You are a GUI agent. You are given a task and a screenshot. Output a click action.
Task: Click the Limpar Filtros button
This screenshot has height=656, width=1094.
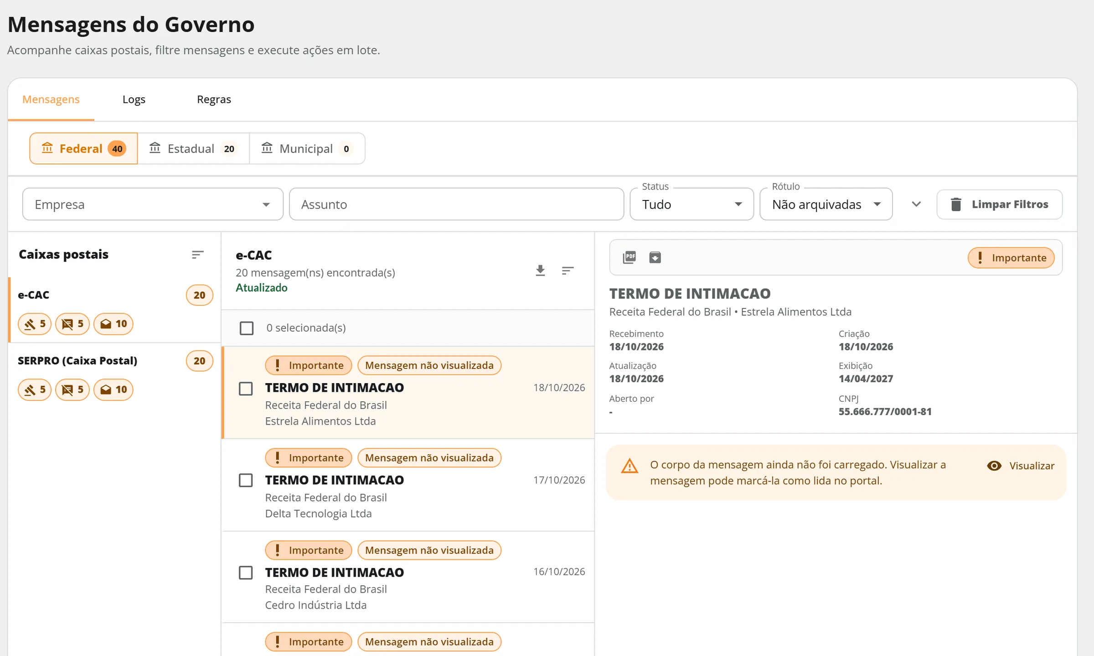(1000, 204)
